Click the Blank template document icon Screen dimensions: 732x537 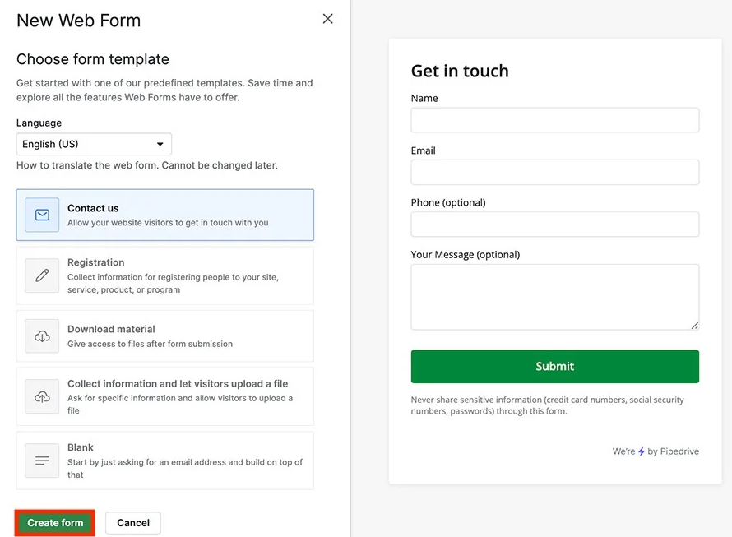[42, 461]
